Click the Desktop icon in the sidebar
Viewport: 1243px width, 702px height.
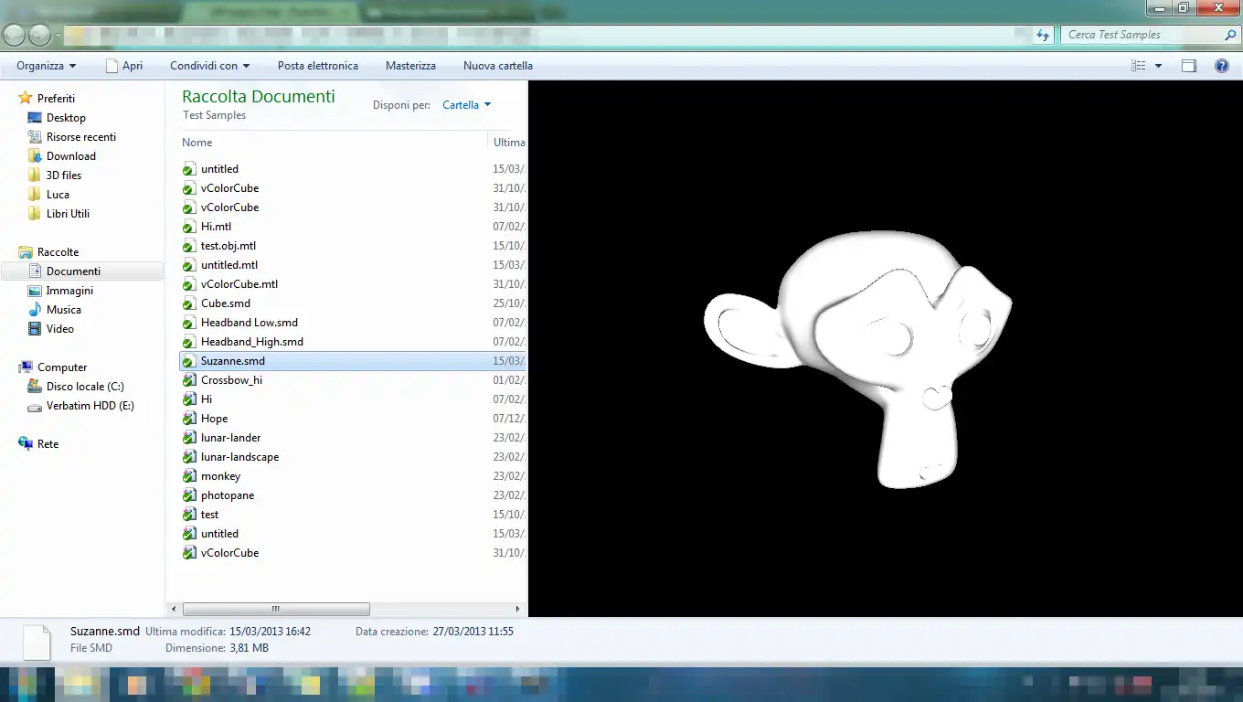tap(35, 117)
